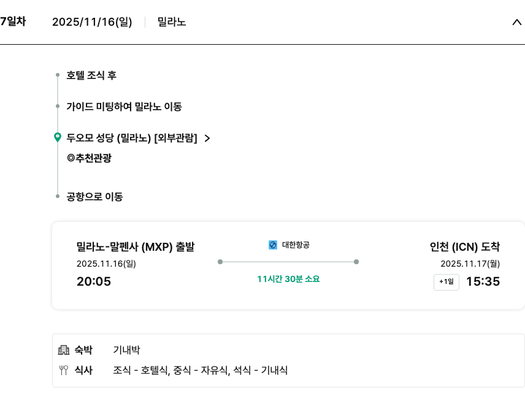Click the timeline dot beside 공항으로 이동

(58, 197)
